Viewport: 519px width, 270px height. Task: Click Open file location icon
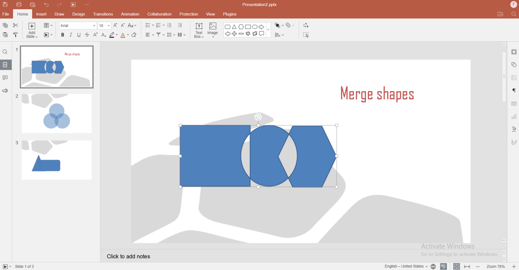[x=500, y=14]
